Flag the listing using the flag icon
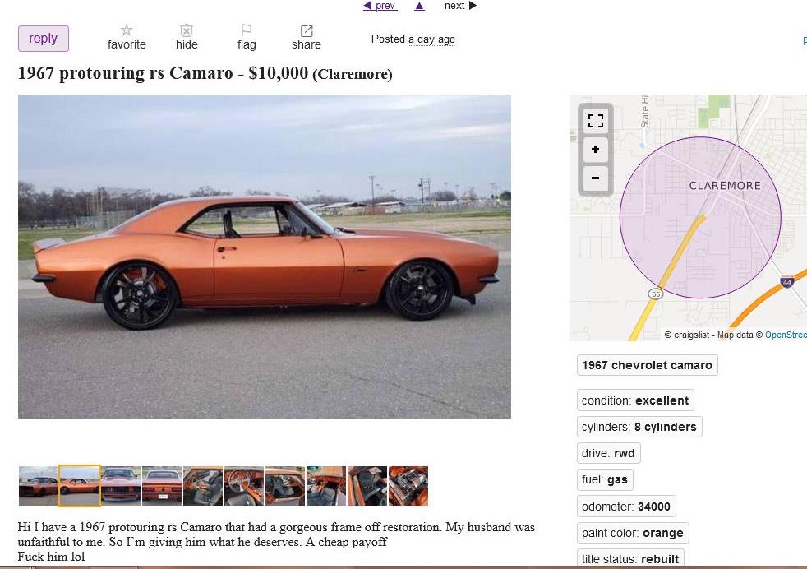The width and height of the screenshot is (807, 569). [247, 30]
